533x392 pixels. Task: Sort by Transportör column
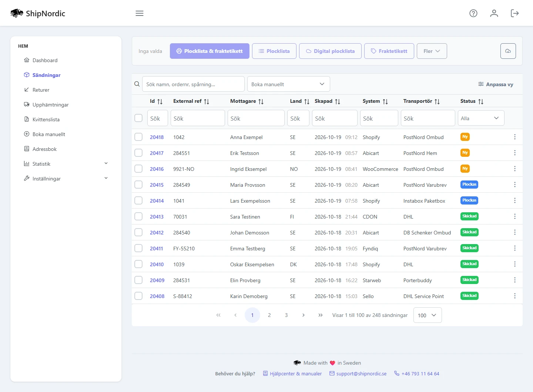pyautogui.click(x=437, y=101)
